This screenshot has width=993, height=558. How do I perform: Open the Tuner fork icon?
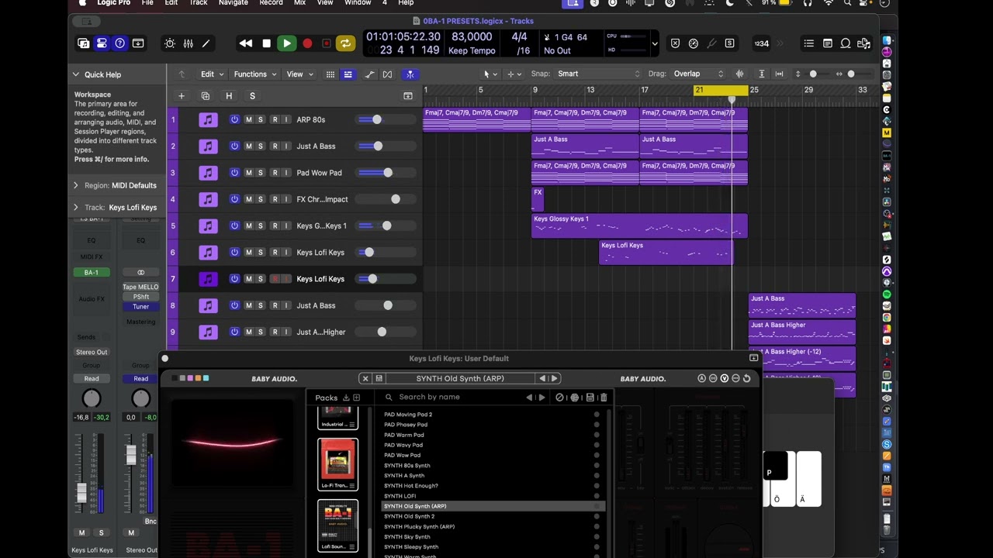(x=711, y=43)
